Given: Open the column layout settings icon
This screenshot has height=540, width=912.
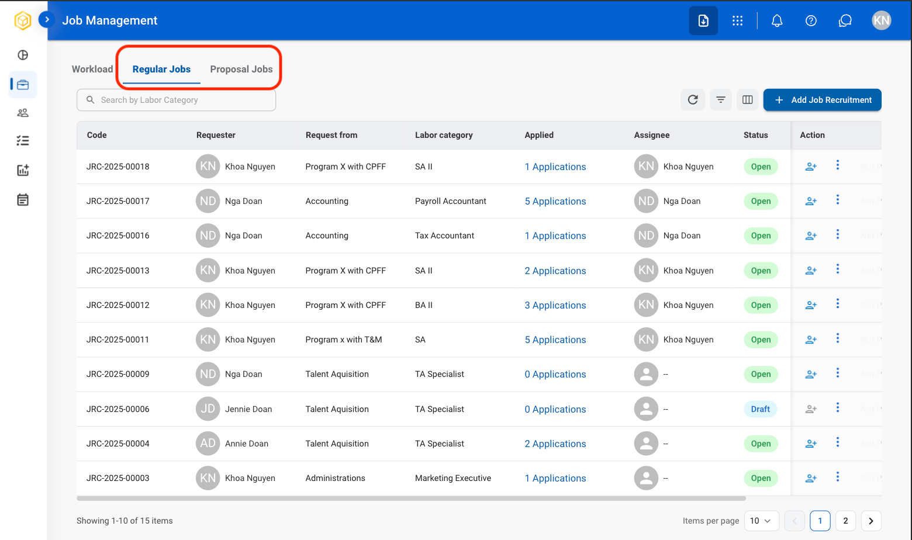Looking at the screenshot, I should 747,100.
